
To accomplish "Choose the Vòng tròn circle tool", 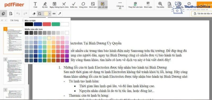I will point(83,5).
